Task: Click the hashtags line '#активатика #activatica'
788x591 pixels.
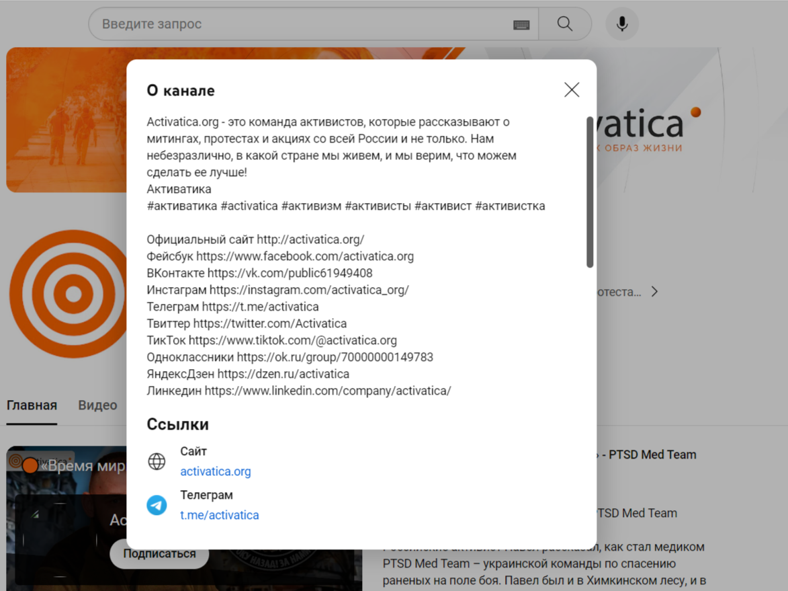Action: click(346, 206)
